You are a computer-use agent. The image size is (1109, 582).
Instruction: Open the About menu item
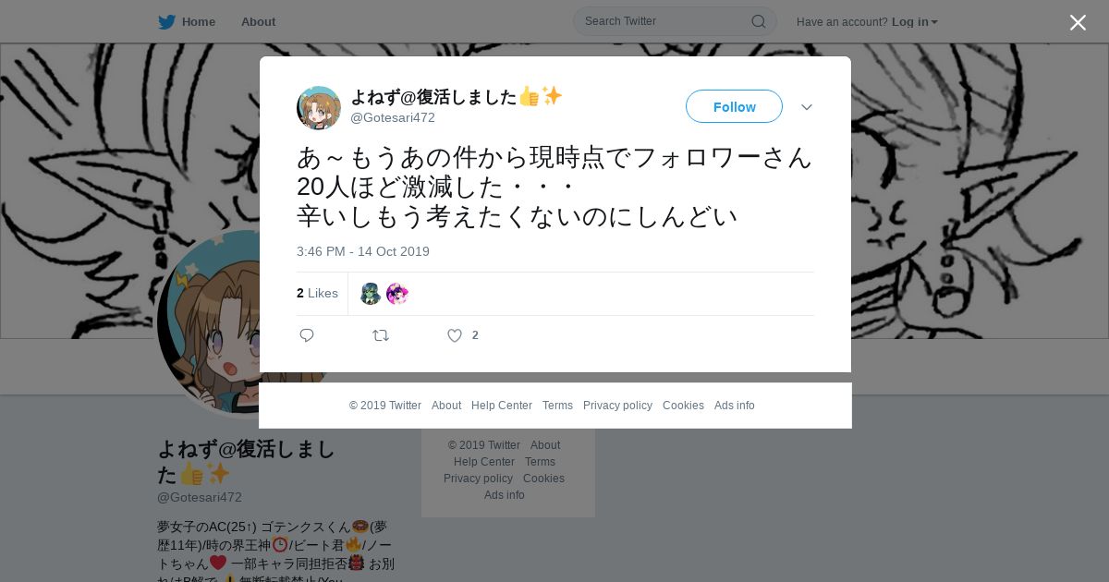258,22
